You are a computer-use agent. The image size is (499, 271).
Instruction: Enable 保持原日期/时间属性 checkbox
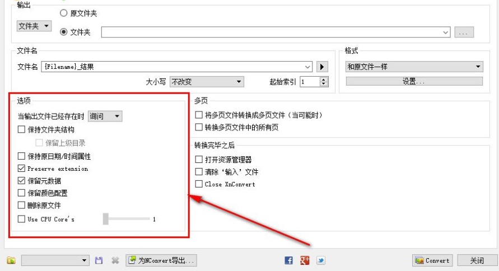point(21,156)
